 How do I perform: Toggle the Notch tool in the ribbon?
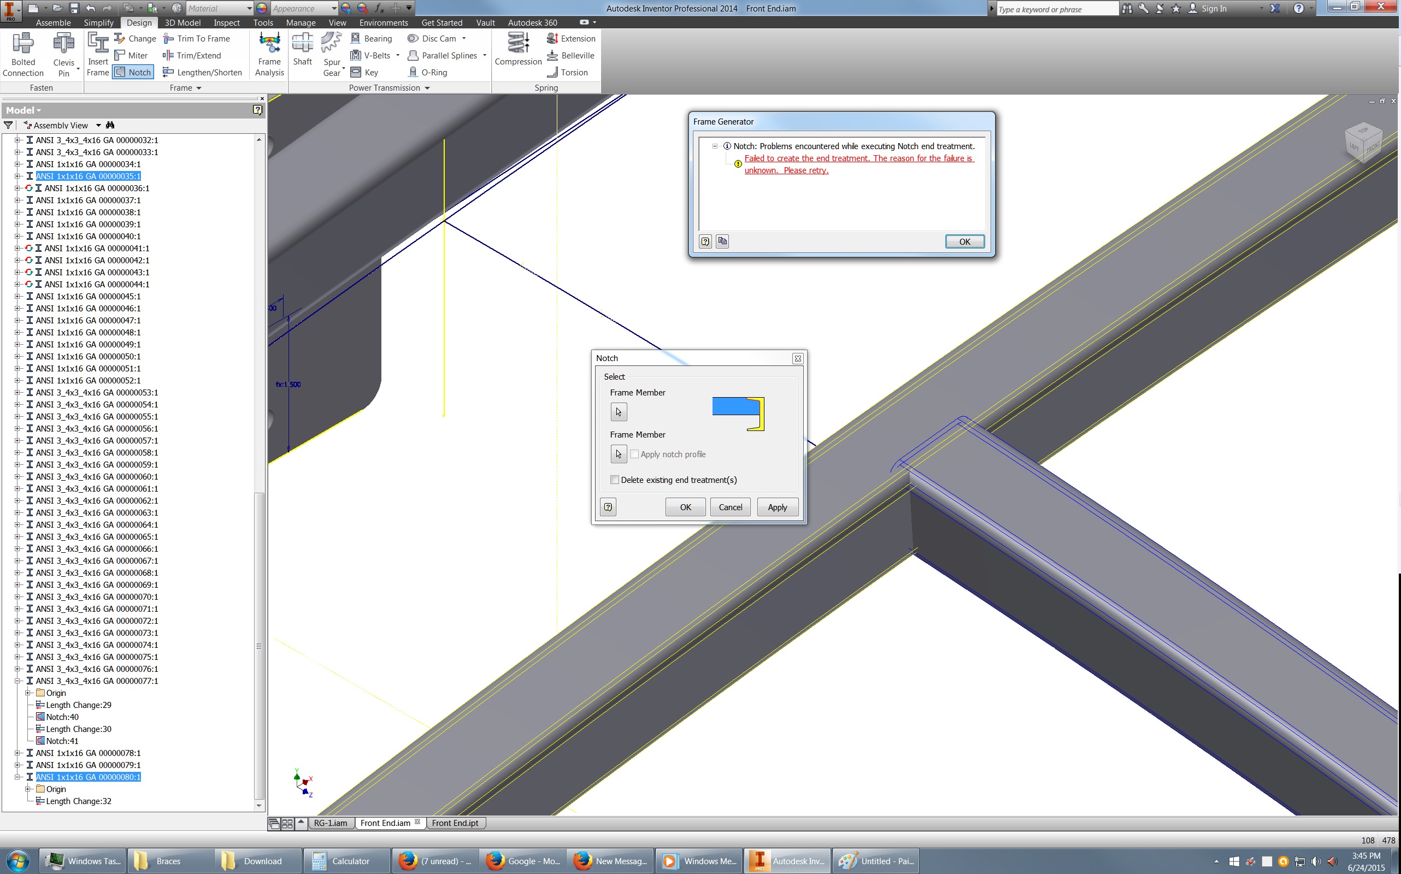(132, 72)
